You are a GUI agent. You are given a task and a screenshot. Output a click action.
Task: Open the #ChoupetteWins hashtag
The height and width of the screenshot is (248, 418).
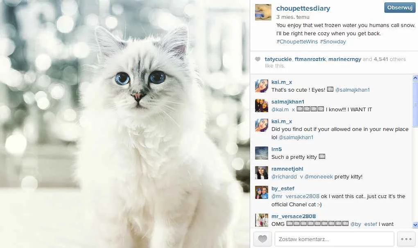297,42
